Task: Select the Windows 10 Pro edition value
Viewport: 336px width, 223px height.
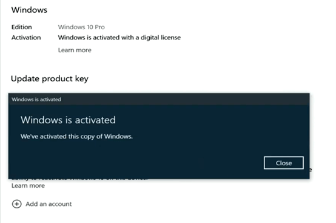Action: point(81,27)
